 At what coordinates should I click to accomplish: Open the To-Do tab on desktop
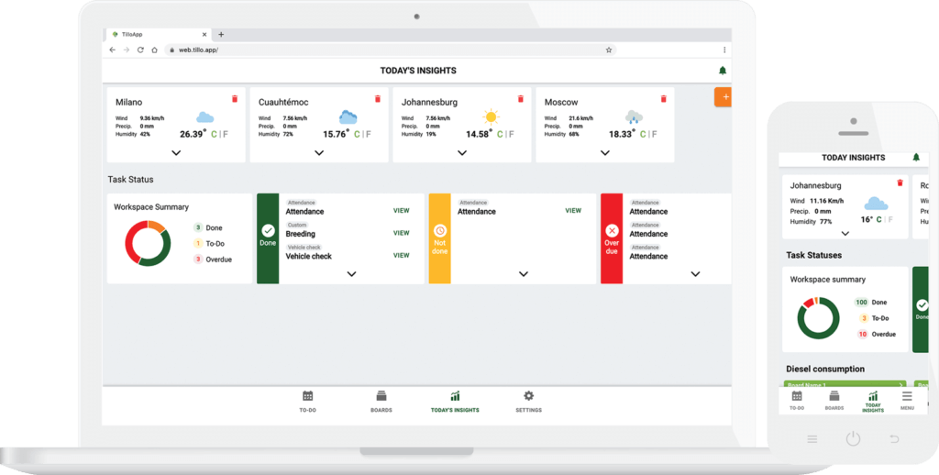click(x=307, y=401)
